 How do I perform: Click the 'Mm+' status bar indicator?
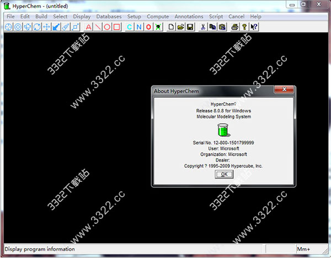(x=303, y=249)
